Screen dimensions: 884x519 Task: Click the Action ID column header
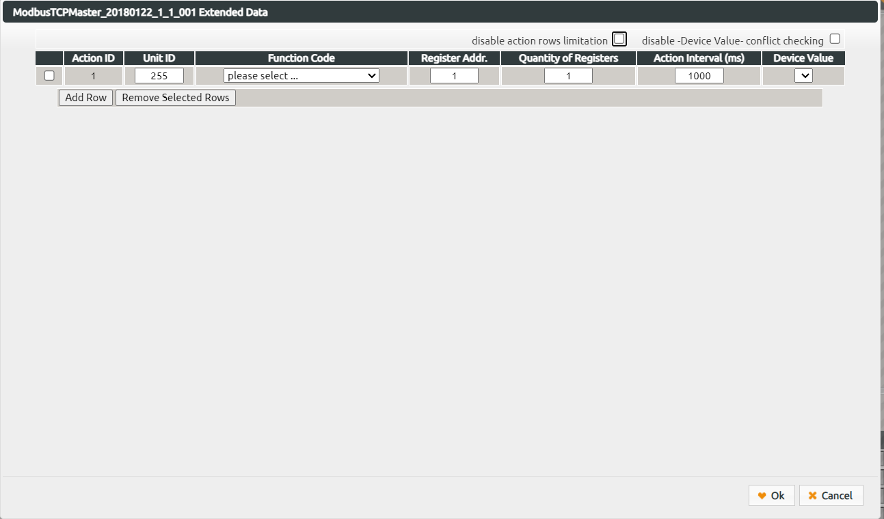93,58
